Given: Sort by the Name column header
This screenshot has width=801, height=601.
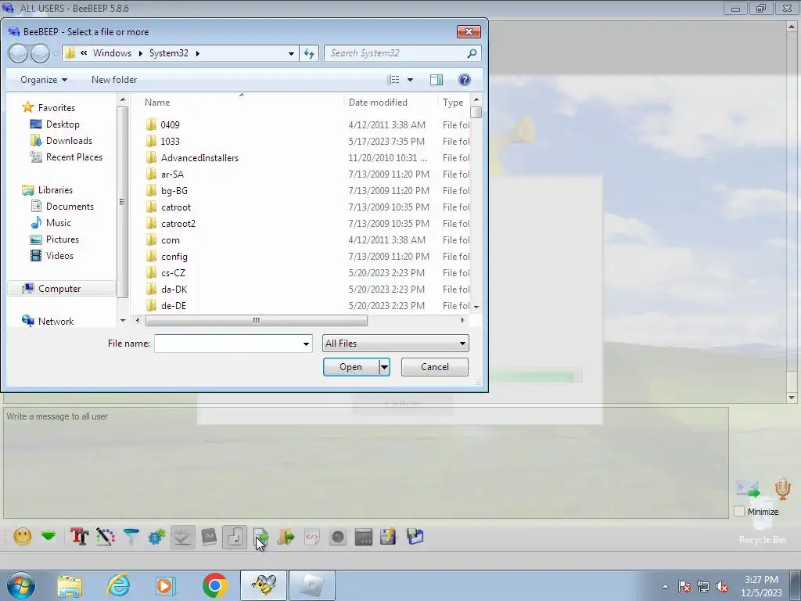Looking at the screenshot, I should [157, 103].
